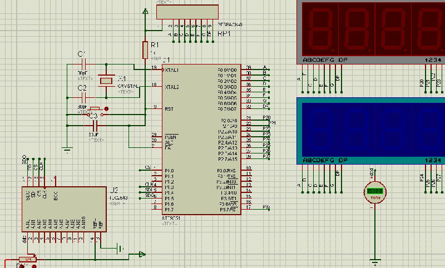Select capacitor C2 in the schematic
Image resolution: width=445 pixels, height=268 pixels.
tap(82, 98)
